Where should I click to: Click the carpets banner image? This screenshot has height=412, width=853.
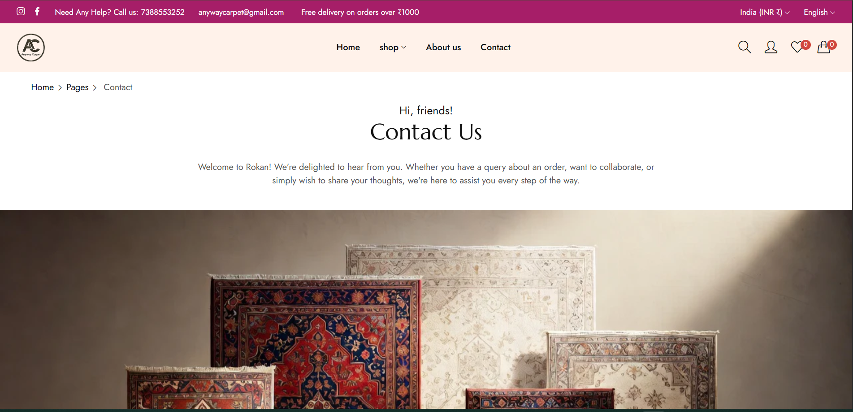(x=426, y=309)
